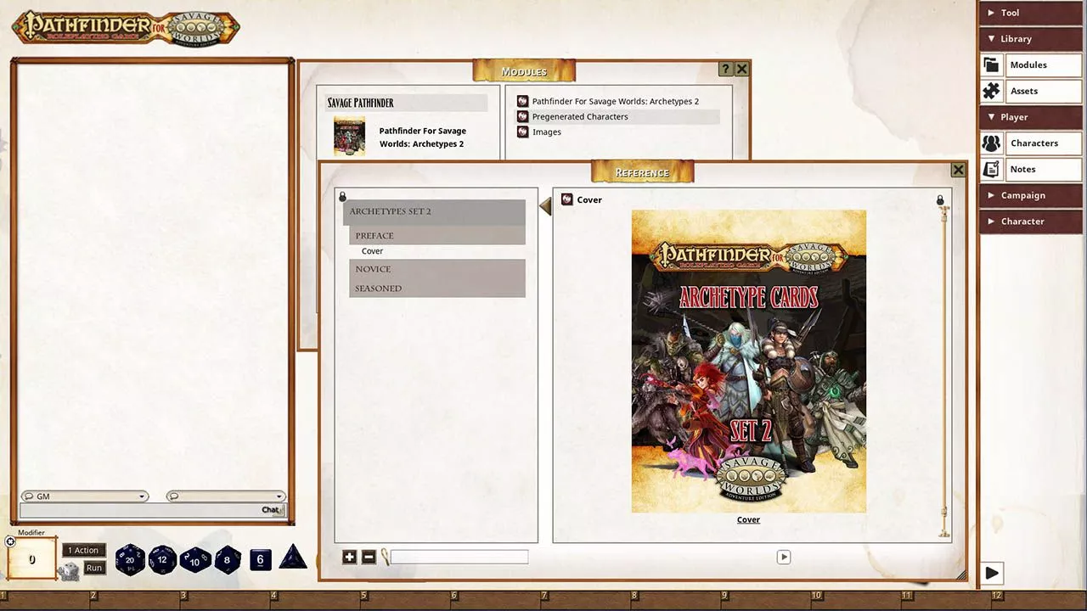This screenshot has height=611, width=1087.
Task: Click the modifier settings gear icon
Action: point(10,541)
